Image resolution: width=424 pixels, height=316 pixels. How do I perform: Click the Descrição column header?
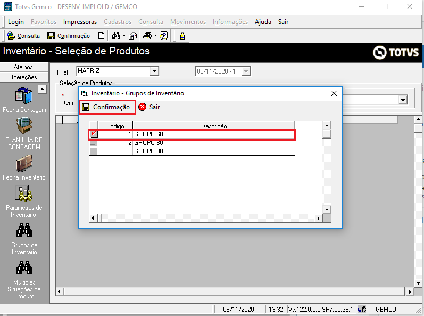[214, 126]
